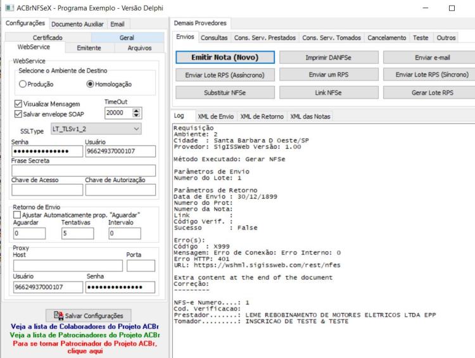Increase TimeOut value with up arrow
Image resolution: width=475 pixels, height=358 pixels.
click(x=136, y=111)
